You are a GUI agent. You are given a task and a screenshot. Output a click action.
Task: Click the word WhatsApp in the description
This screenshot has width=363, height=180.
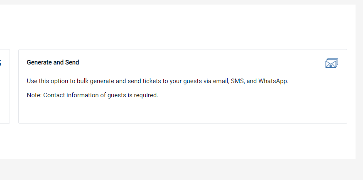coord(273,81)
